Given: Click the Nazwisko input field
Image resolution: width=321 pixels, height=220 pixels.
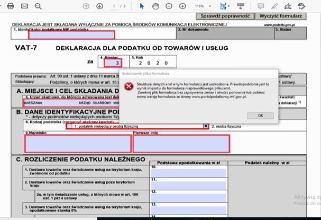Looking at the screenshot, I should click(x=77, y=144).
